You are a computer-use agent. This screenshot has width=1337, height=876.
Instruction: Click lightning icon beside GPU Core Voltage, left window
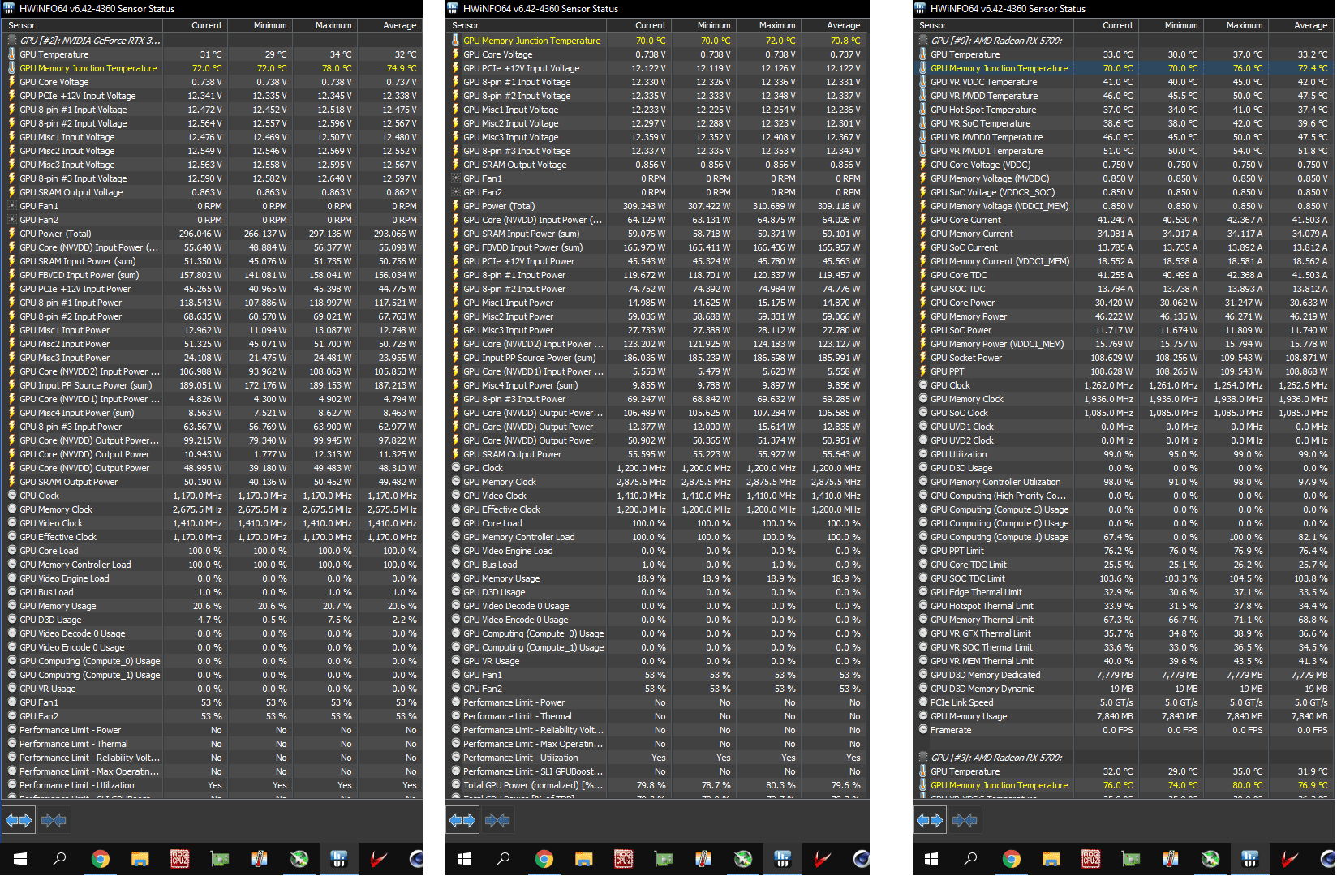click(11, 82)
